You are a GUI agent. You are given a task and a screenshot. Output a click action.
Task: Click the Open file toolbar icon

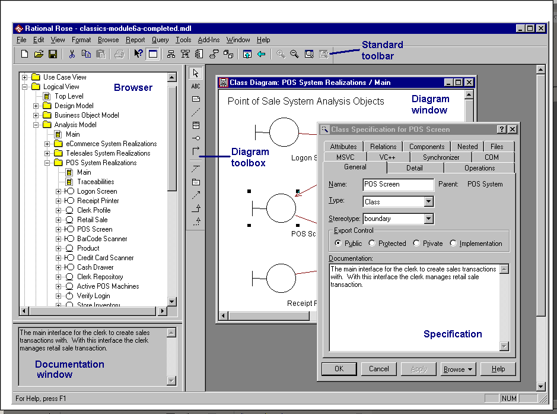(x=39, y=54)
